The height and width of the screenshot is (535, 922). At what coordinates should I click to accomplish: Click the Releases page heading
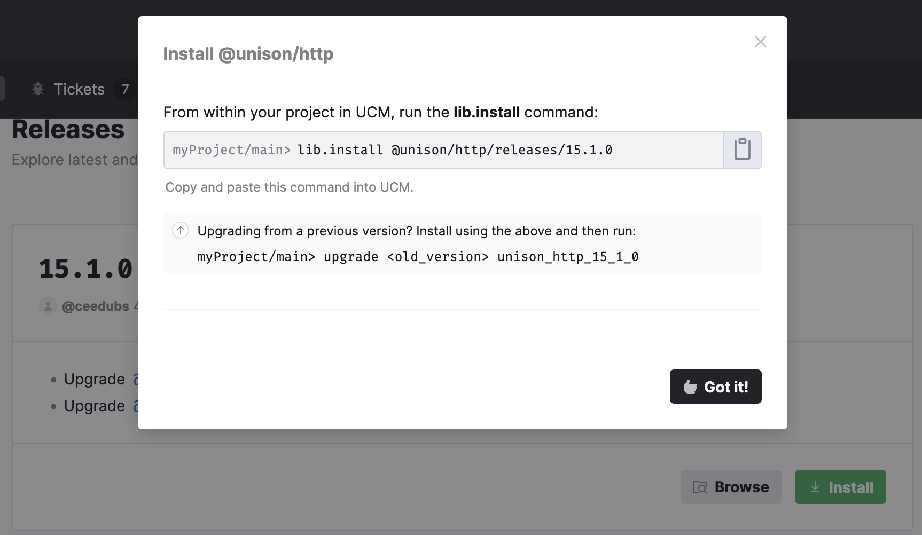click(68, 130)
